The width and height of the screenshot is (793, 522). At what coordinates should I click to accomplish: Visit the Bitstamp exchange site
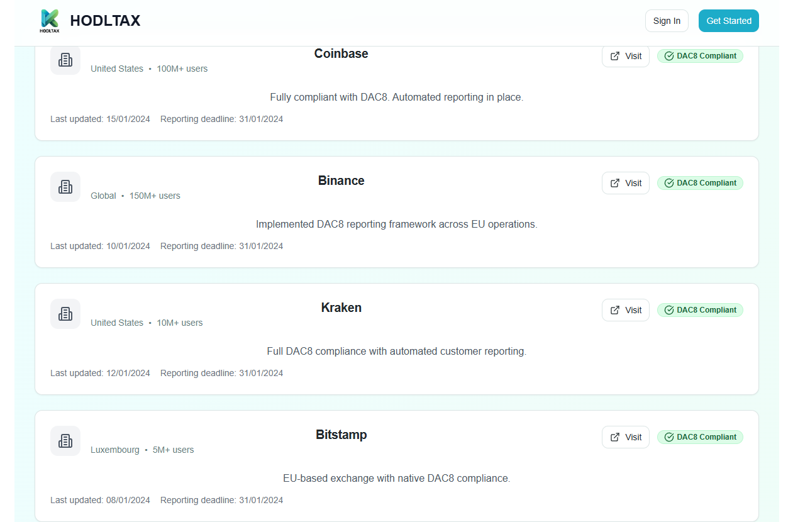626,437
